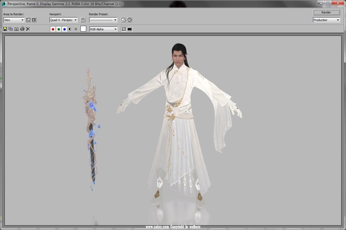The image size is (346, 230).
Task: Maximize the rendered frame window
Action: pos(328,3)
